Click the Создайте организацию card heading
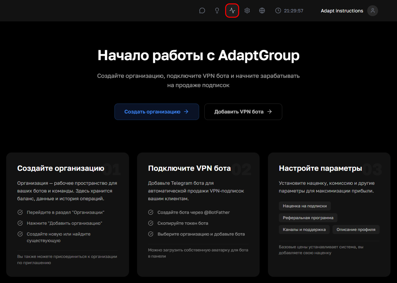The height and width of the screenshot is (283, 397). click(x=61, y=168)
